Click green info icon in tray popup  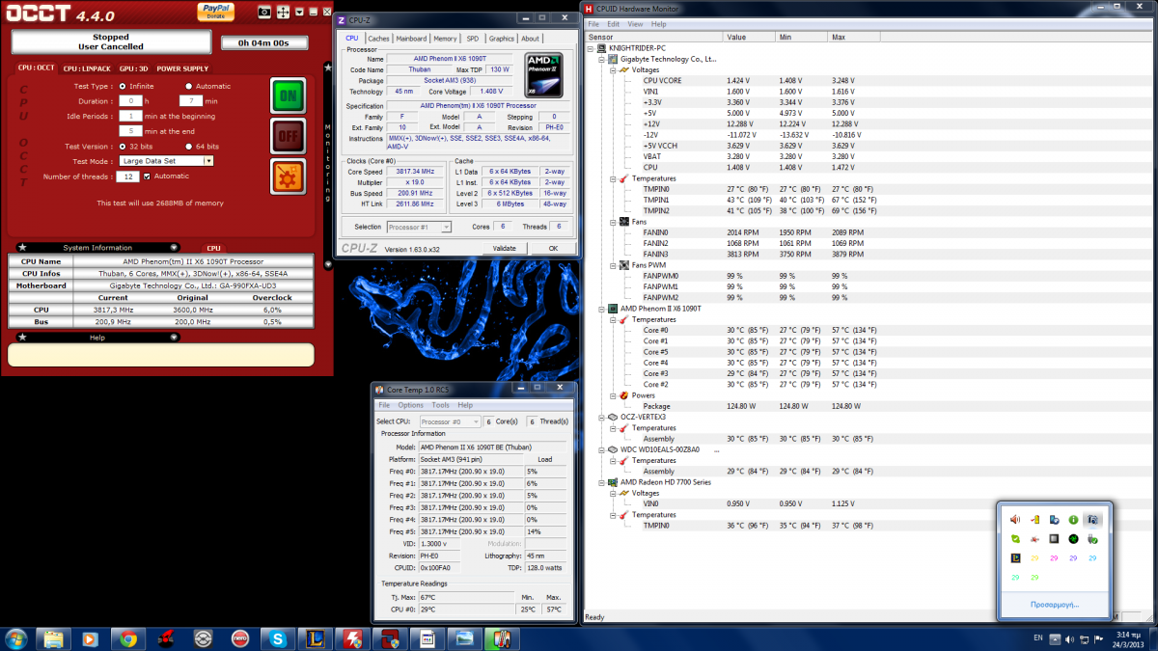coord(1073,519)
